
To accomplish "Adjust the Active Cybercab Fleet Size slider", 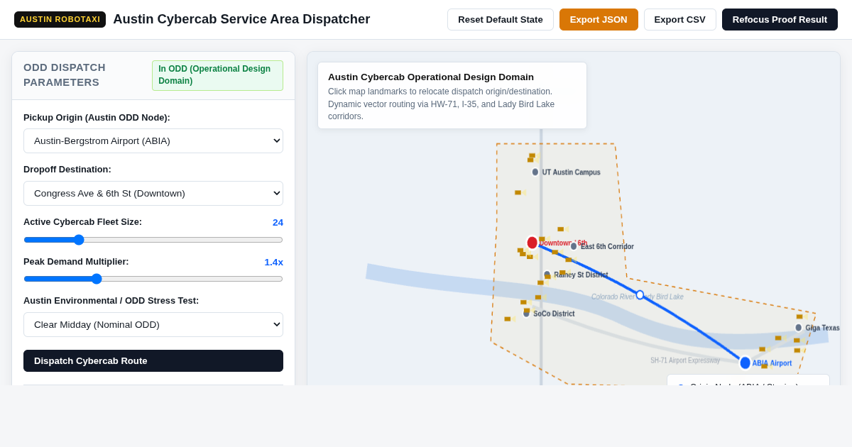I will (x=153, y=240).
